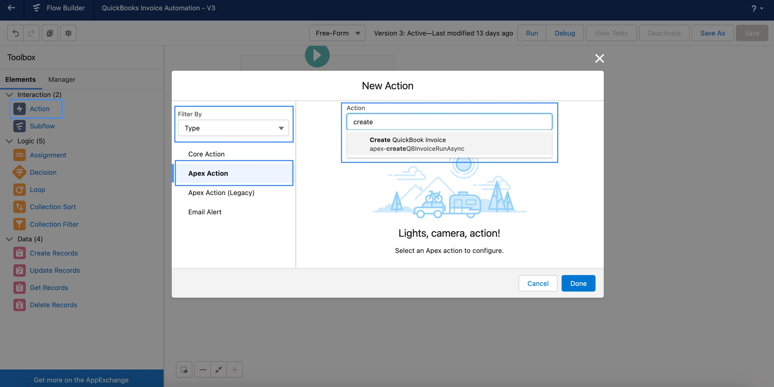
Task: Click the Get Records icon
Action: (19, 287)
